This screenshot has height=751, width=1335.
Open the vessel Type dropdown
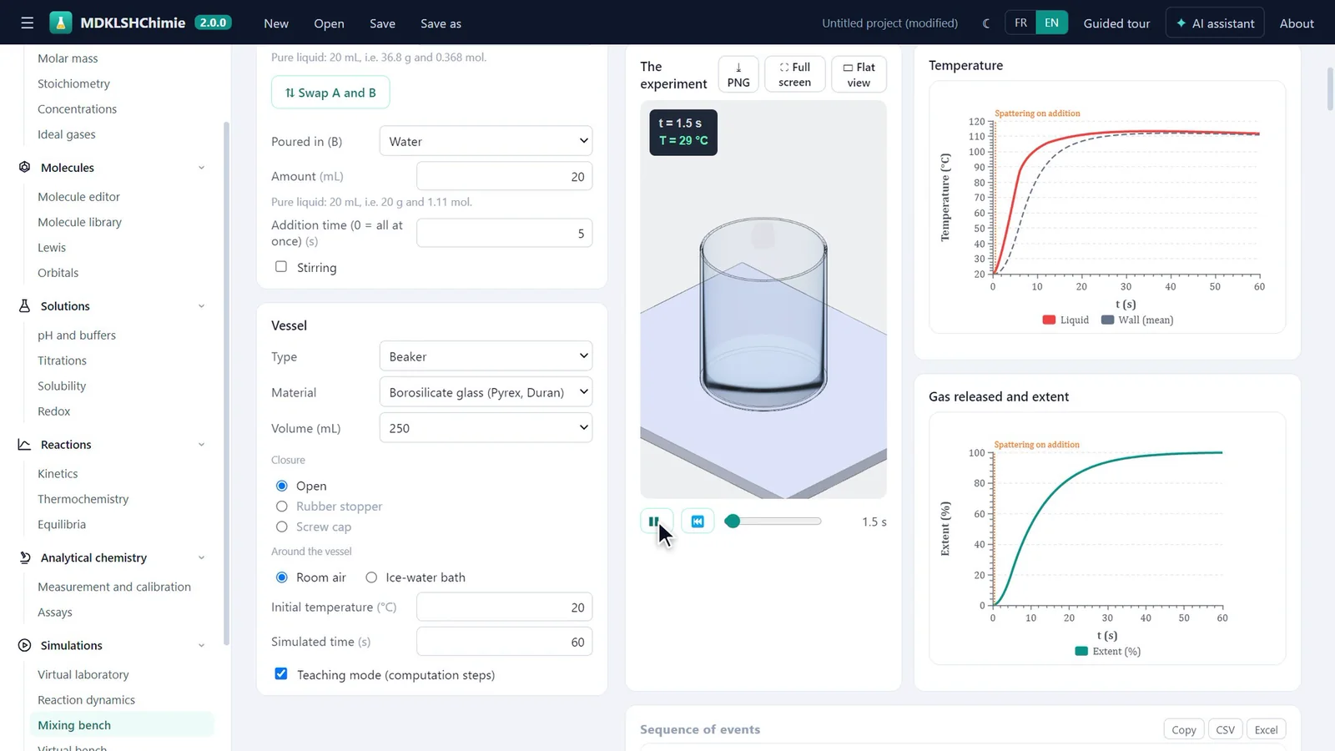[x=486, y=356]
